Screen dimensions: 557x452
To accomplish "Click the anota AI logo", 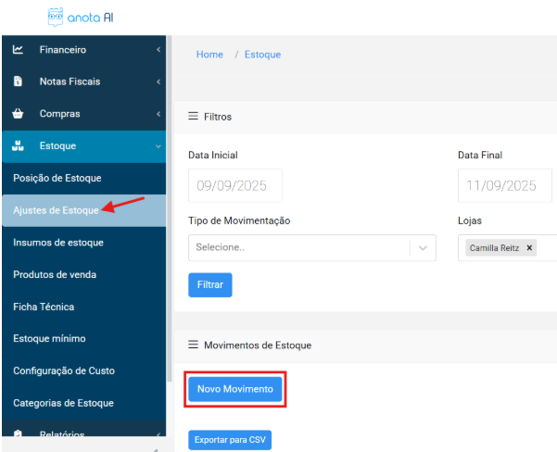I will click(80, 17).
